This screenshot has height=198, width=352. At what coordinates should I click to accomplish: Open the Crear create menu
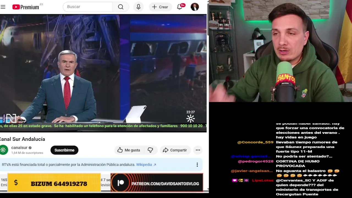point(160,7)
